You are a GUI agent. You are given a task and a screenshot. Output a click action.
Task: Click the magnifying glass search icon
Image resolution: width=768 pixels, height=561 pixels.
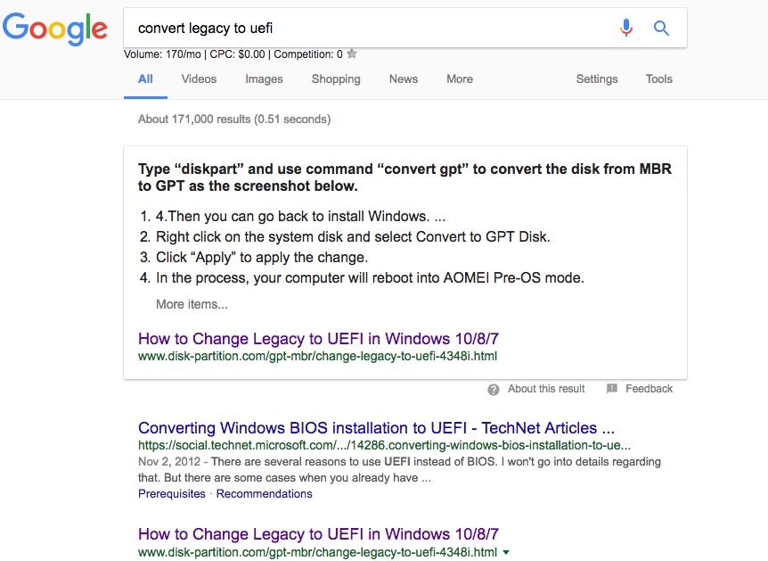coord(661,28)
